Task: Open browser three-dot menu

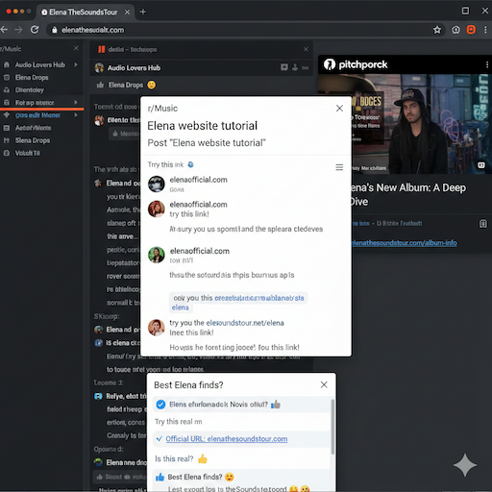Action: coord(485,30)
